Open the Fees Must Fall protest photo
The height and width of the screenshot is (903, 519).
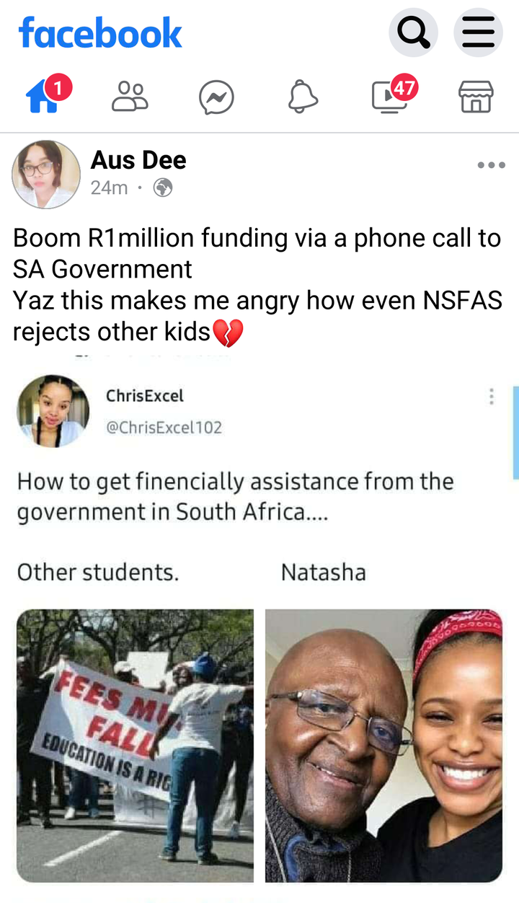tap(136, 746)
